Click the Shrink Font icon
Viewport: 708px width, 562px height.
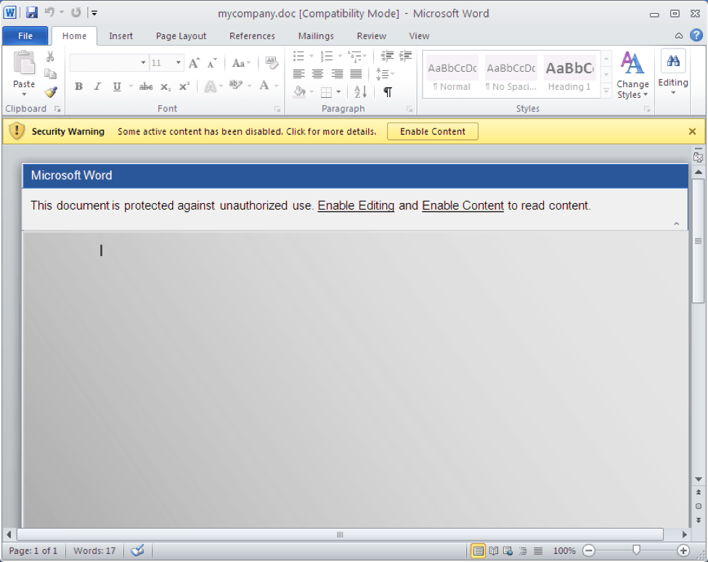click(212, 63)
